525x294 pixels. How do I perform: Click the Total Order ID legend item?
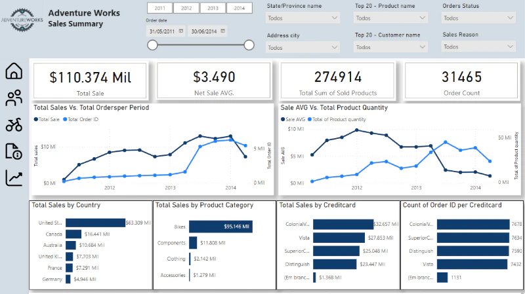pyautogui.click(x=81, y=119)
